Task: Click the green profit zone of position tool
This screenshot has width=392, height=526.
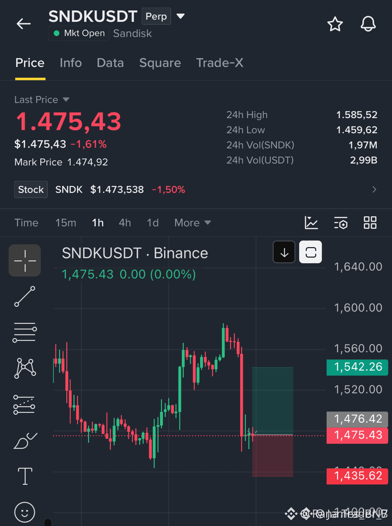Action: click(x=273, y=401)
